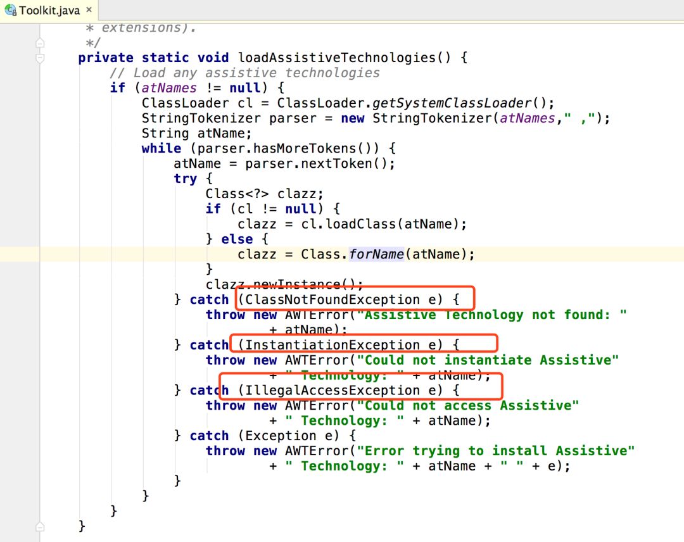Click the "else" keyword
Image resolution: width=684 pixels, height=542 pixels.
[237, 239]
